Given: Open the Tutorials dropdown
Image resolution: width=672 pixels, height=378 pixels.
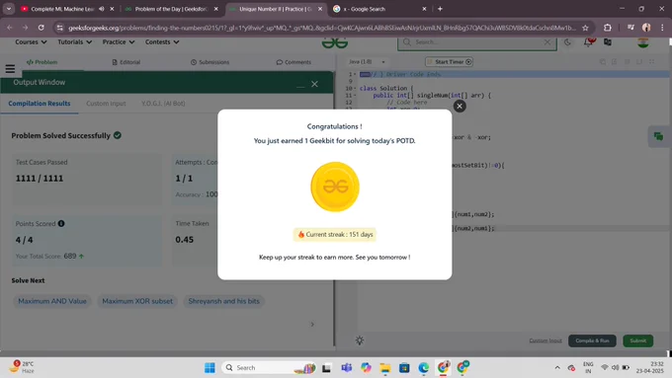Looking at the screenshot, I should point(75,42).
